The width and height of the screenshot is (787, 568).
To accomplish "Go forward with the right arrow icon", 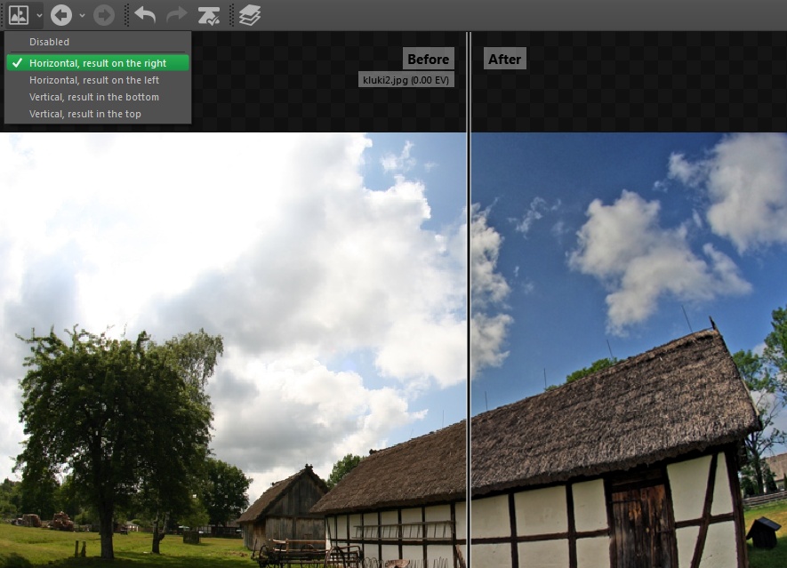I will click(104, 15).
